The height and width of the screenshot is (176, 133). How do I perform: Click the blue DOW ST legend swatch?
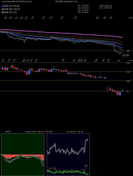(x=3, y=6)
